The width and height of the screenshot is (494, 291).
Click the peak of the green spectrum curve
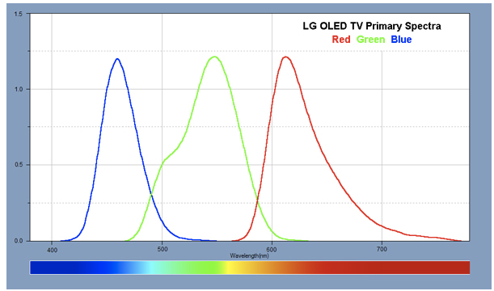pos(214,57)
